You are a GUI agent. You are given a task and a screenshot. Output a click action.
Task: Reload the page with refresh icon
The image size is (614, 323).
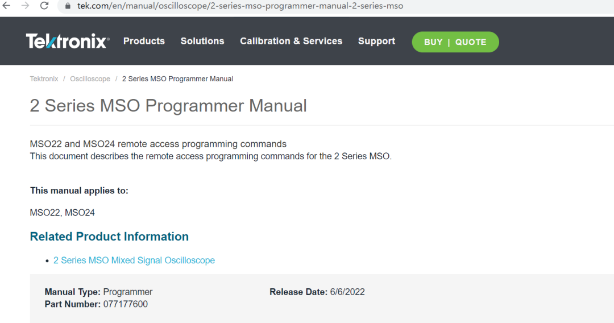(44, 6)
